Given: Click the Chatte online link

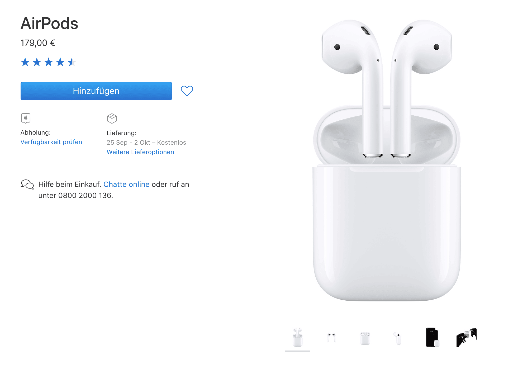Looking at the screenshot, I should pyautogui.click(x=126, y=184).
